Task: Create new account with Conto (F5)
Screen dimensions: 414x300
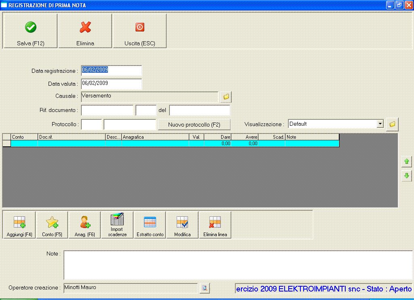Action: tap(52, 225)
